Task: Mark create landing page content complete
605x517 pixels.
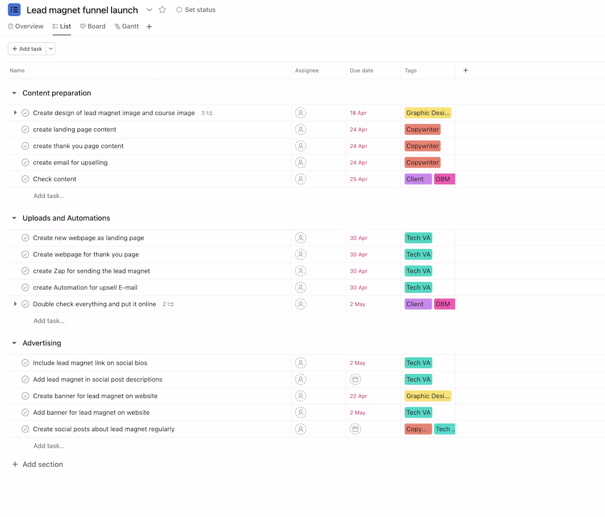Action: click(x=25, y=129)
